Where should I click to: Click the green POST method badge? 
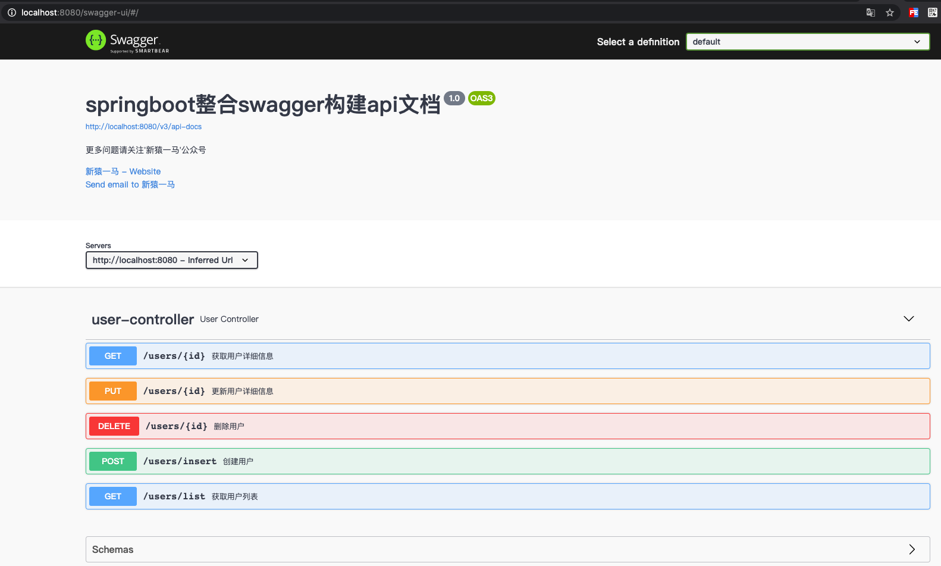[x=113, y=461]
